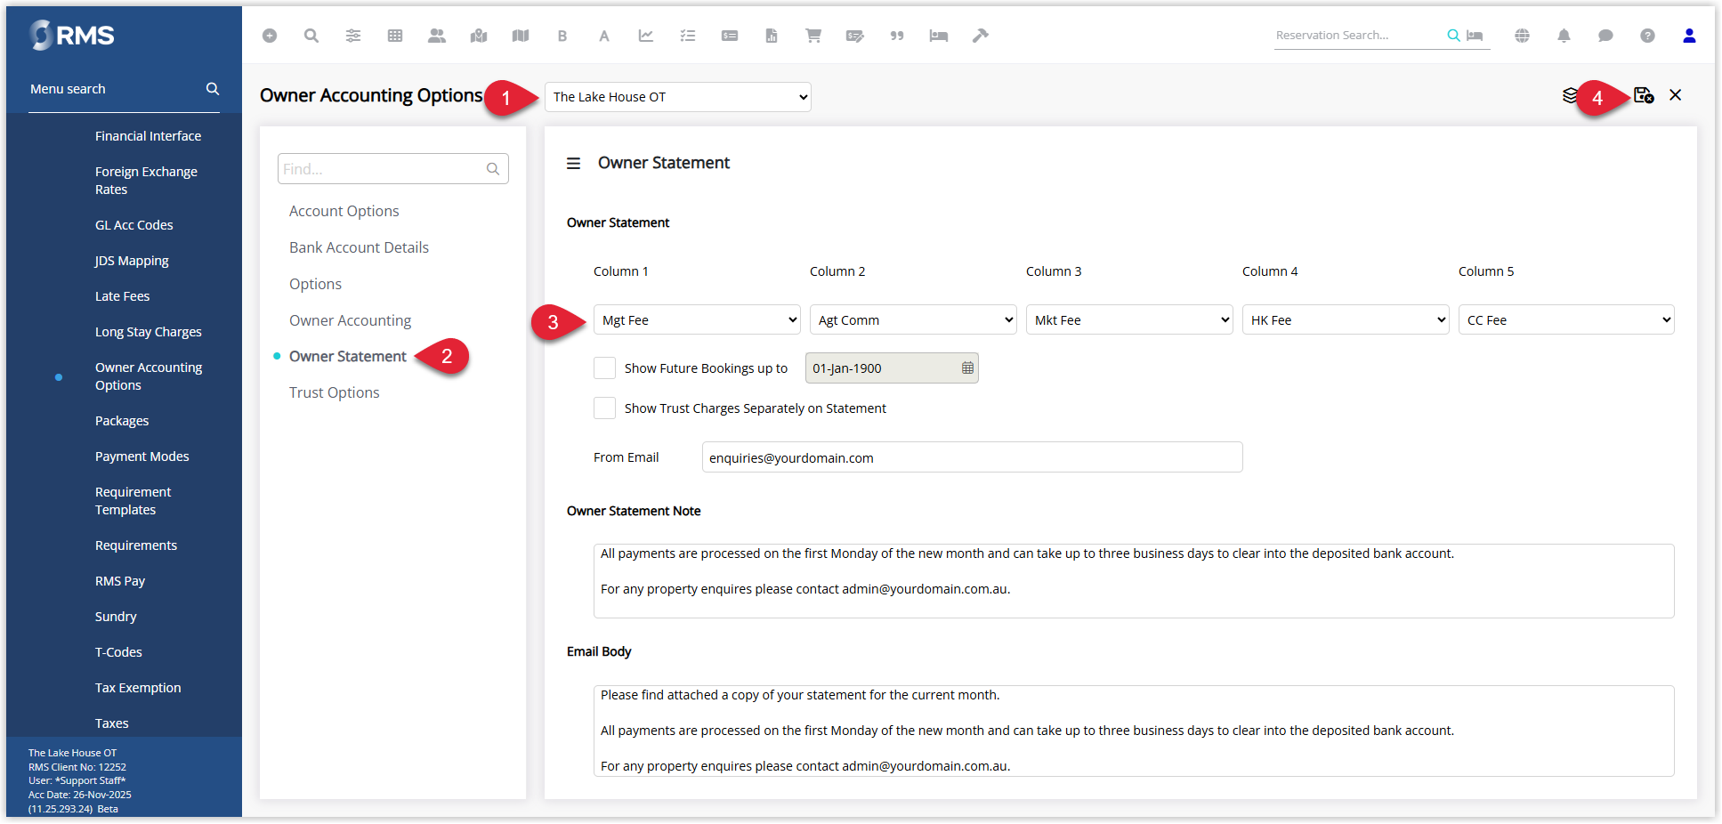Click the map with location pin icon
This screenshot has width=1722, height=824.
pyautogui.click(x=479, y=36)
